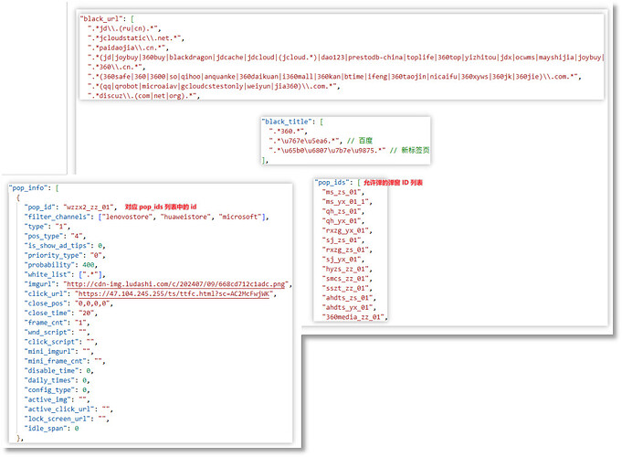Screen dimensions: 622x457
Task: Open the imgurl cdn-img.ludashi.com link
Action: (x=189, y=284)
